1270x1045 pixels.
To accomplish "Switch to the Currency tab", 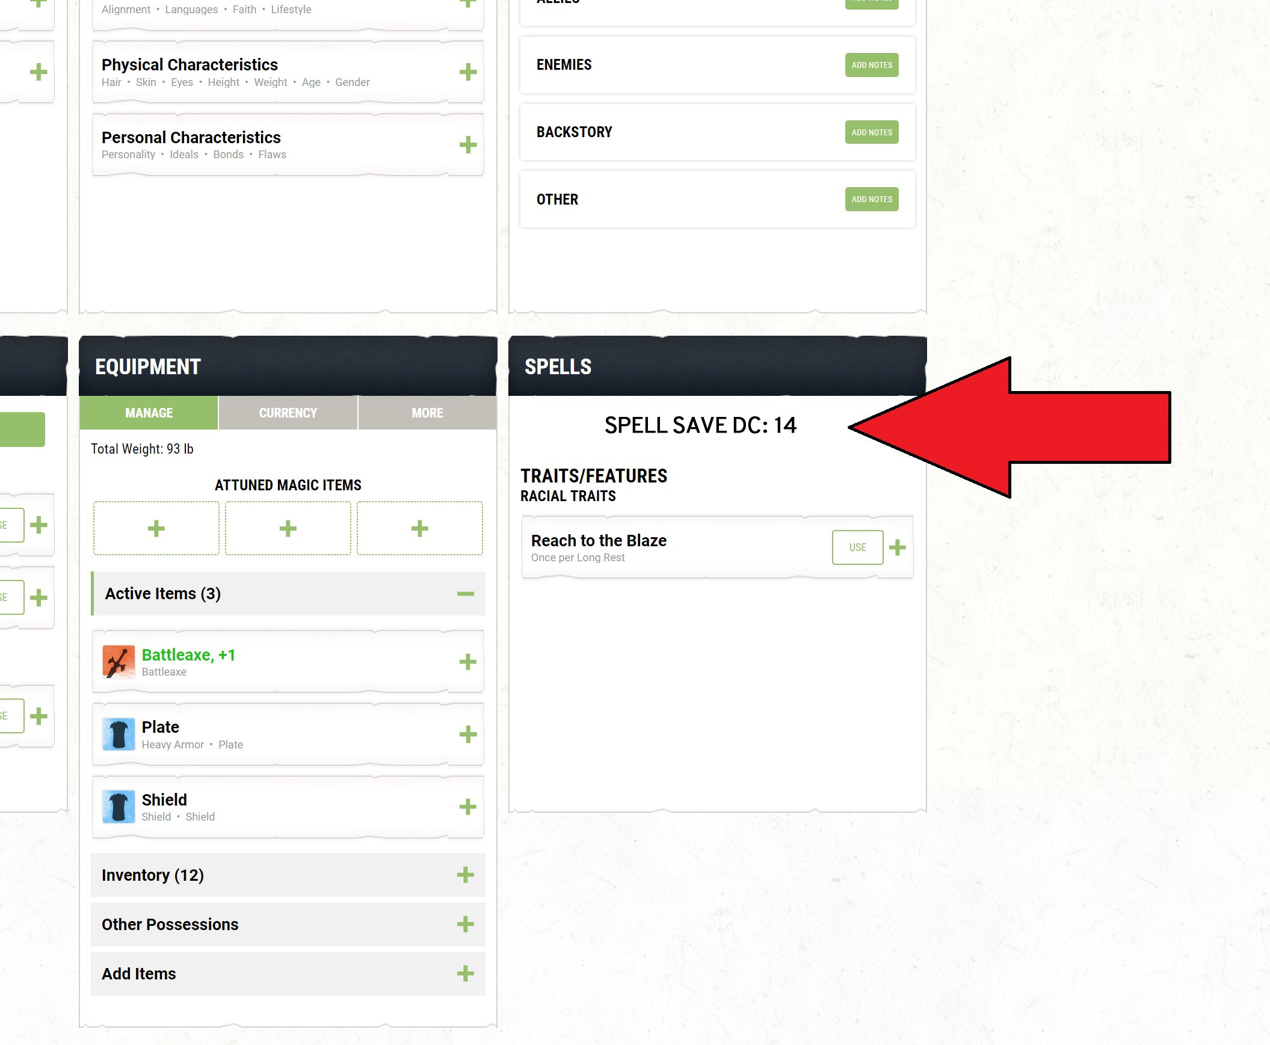I will point(288,413).
